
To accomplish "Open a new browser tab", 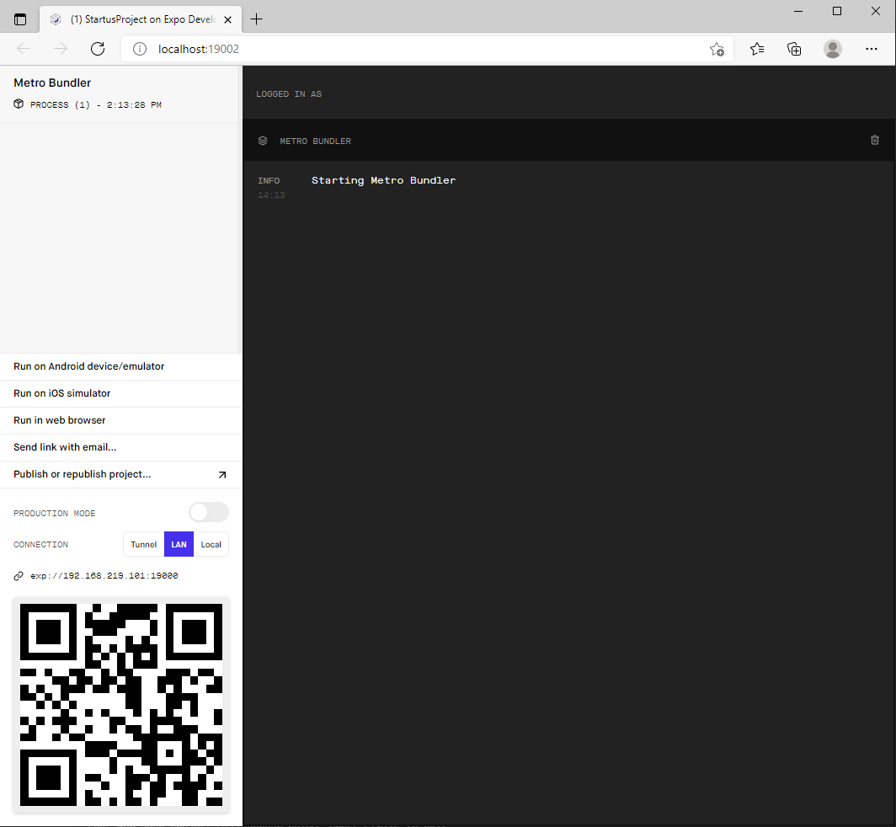I will 257,19.
